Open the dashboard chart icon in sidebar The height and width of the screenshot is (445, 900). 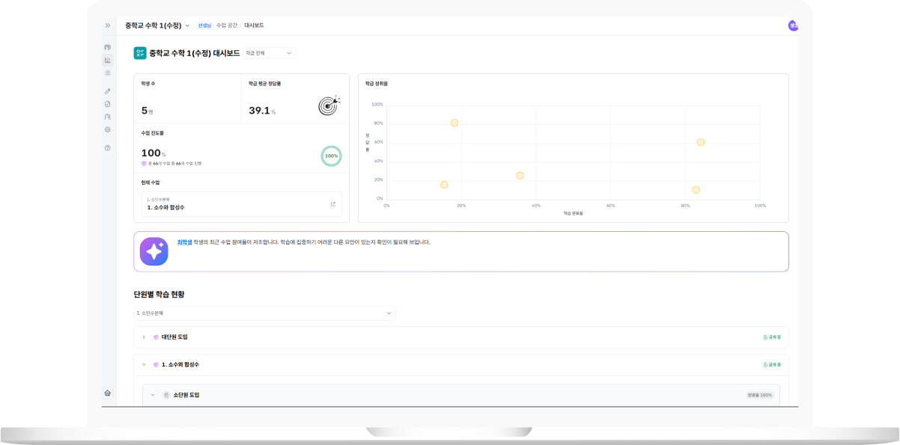point(108,60)
